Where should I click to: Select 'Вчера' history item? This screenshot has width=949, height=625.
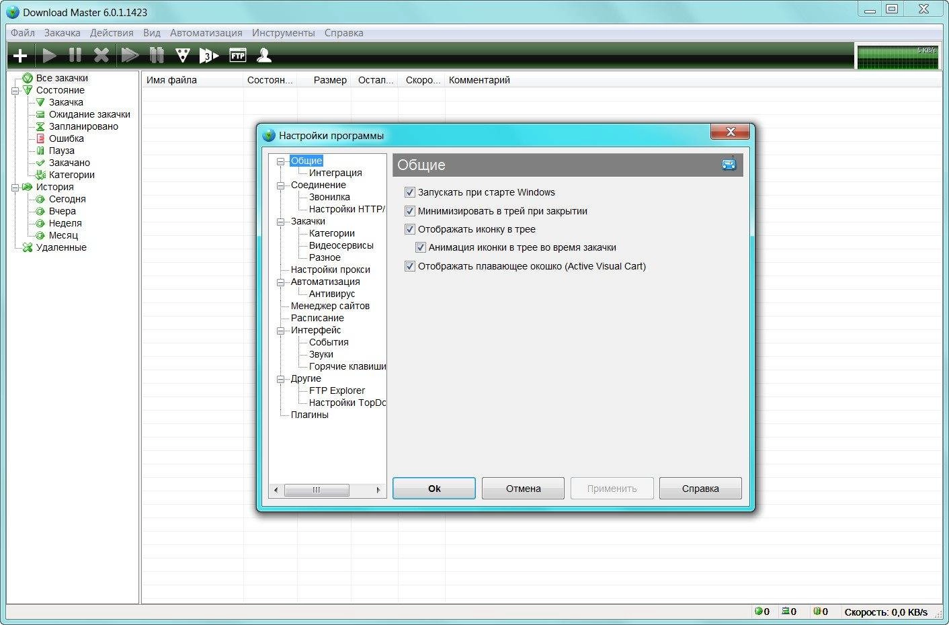pos(63,211)
